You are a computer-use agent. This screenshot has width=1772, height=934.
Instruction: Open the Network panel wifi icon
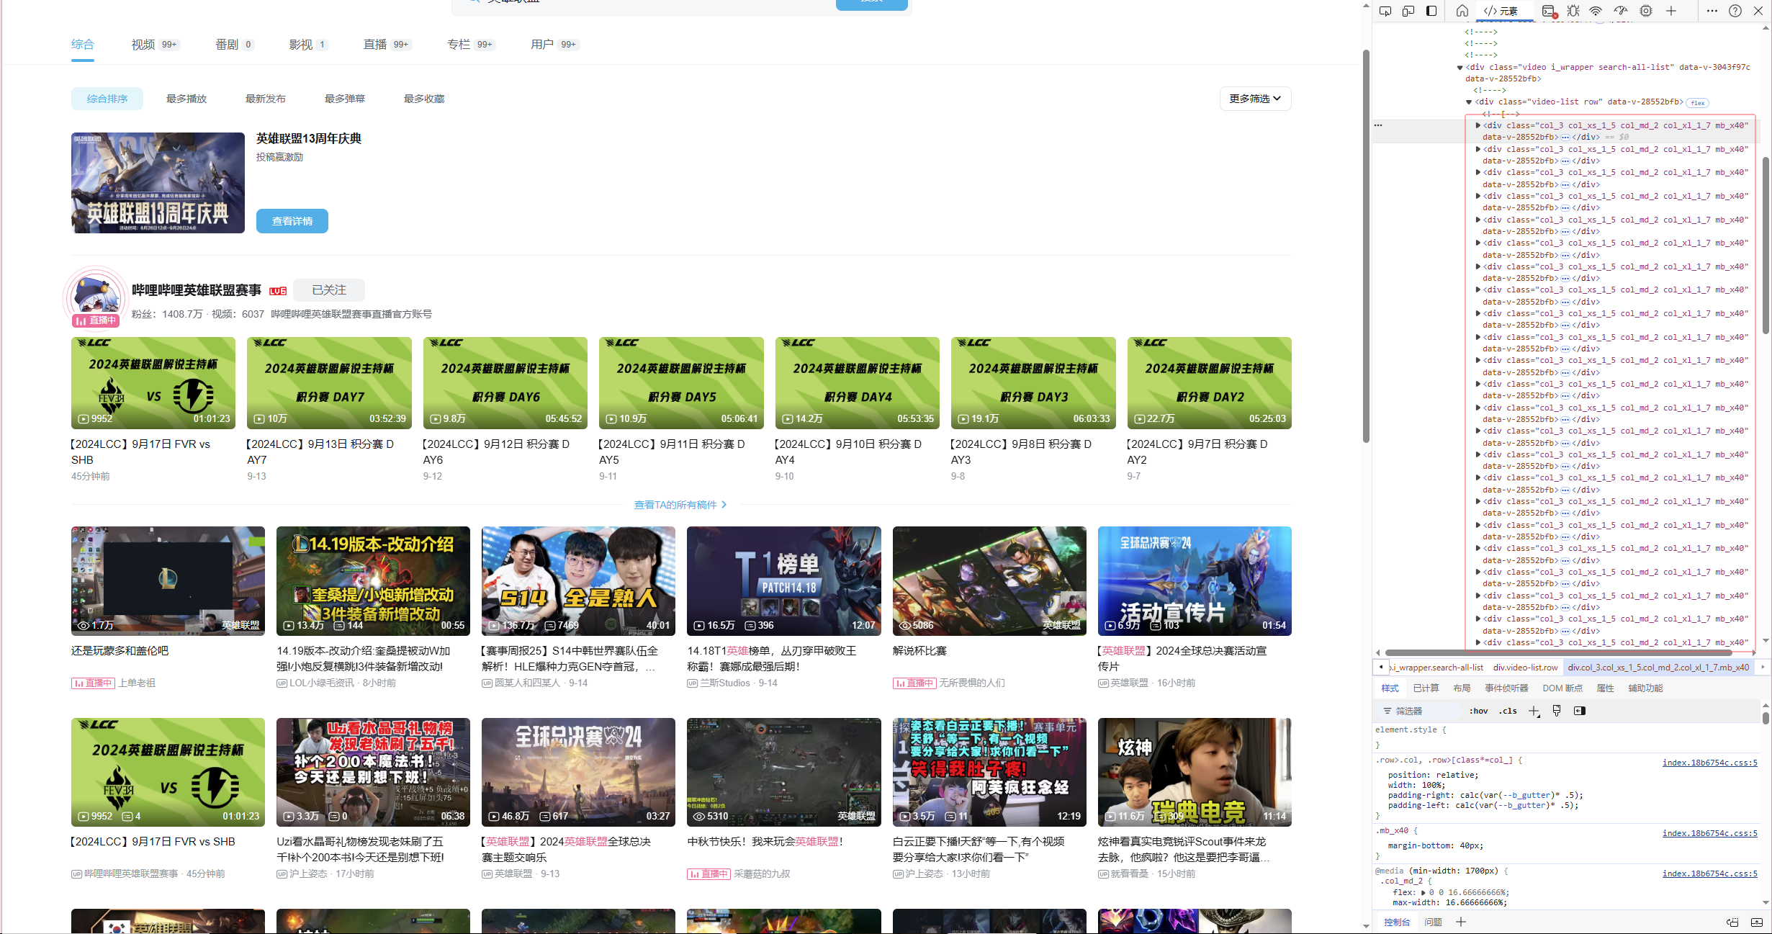tap(1596, 11)
